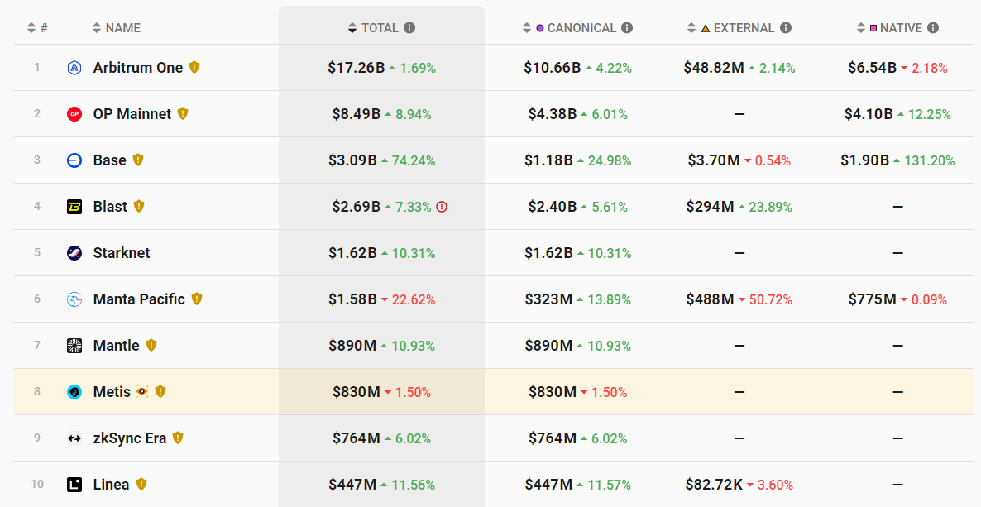Image resolution: width=981 pixels, height=507 pixels.
Task: Click the Starknet logo icon
Action: point(74,253)
